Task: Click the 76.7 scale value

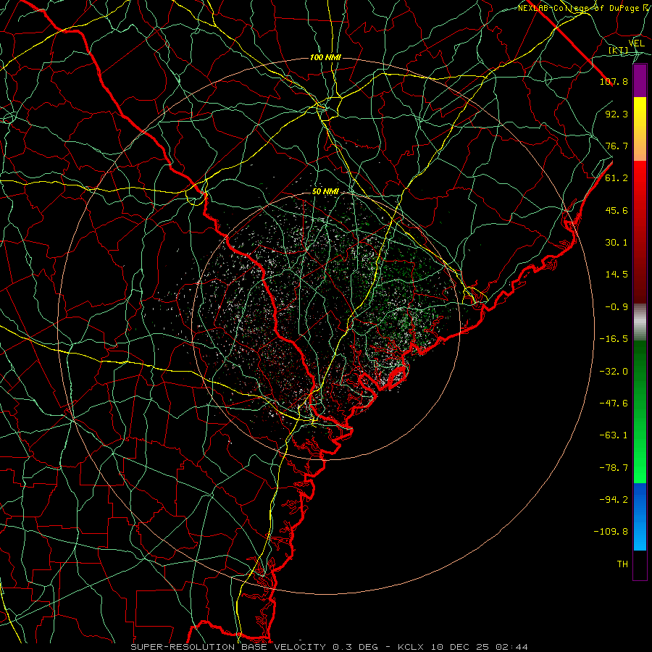Action: click(x=617, y=146)
